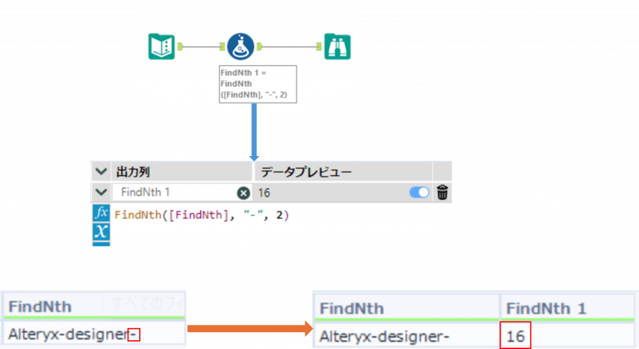Select the Formula tool flask icon
This screenshot has width=639, height=349.
[x=240, y=47]
